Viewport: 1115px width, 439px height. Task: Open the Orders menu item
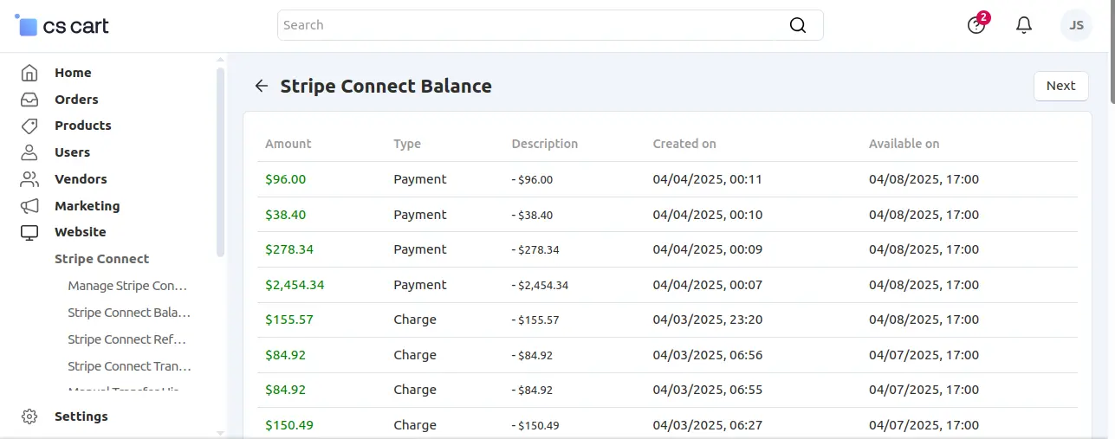coord(76,100)
